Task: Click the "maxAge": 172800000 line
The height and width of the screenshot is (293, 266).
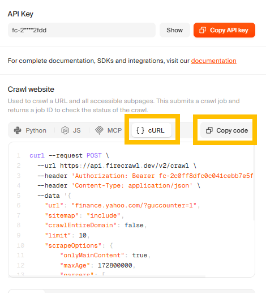Action: pos(97,265)
